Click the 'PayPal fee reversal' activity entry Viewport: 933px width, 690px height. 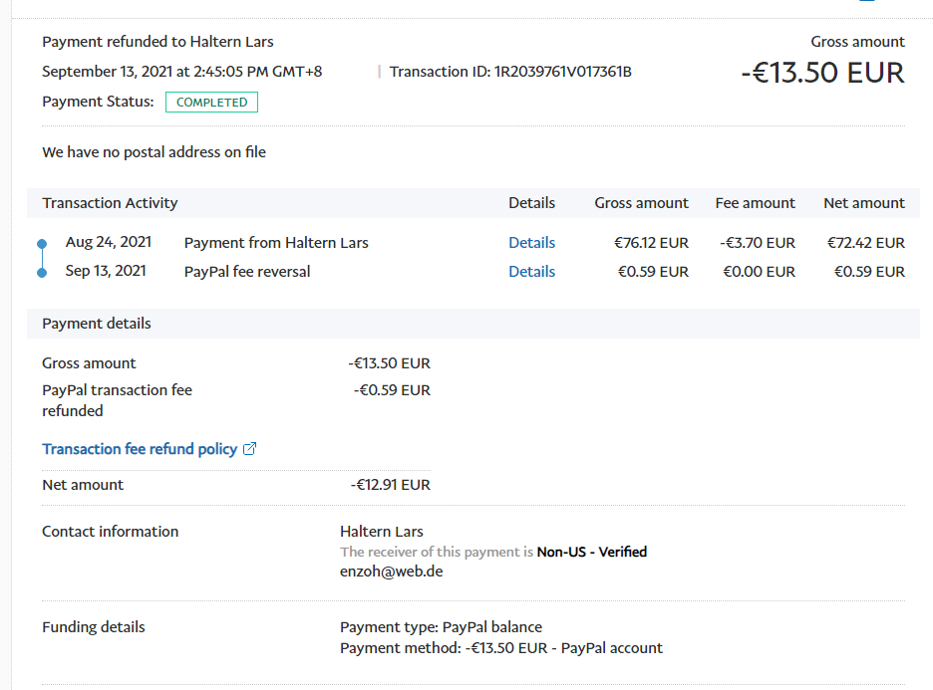point(247,272)
